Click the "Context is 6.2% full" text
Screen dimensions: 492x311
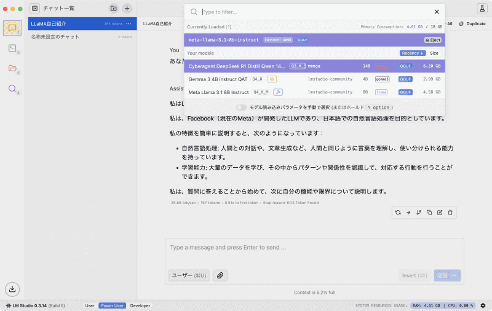[314, 292]
